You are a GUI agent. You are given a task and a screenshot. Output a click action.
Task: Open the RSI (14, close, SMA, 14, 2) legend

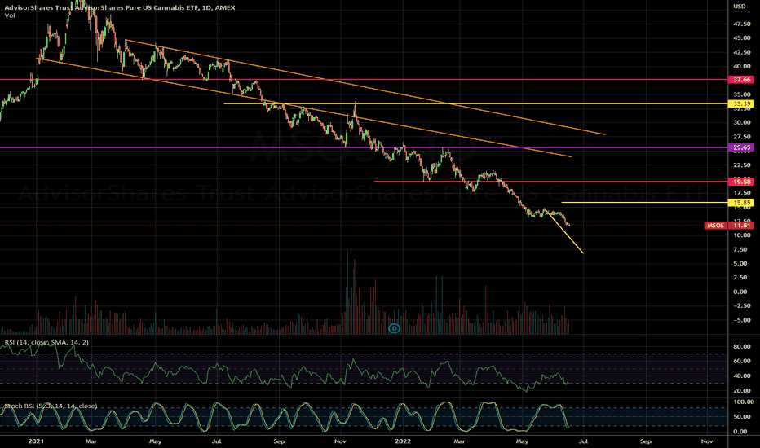(x=46, y=342)
